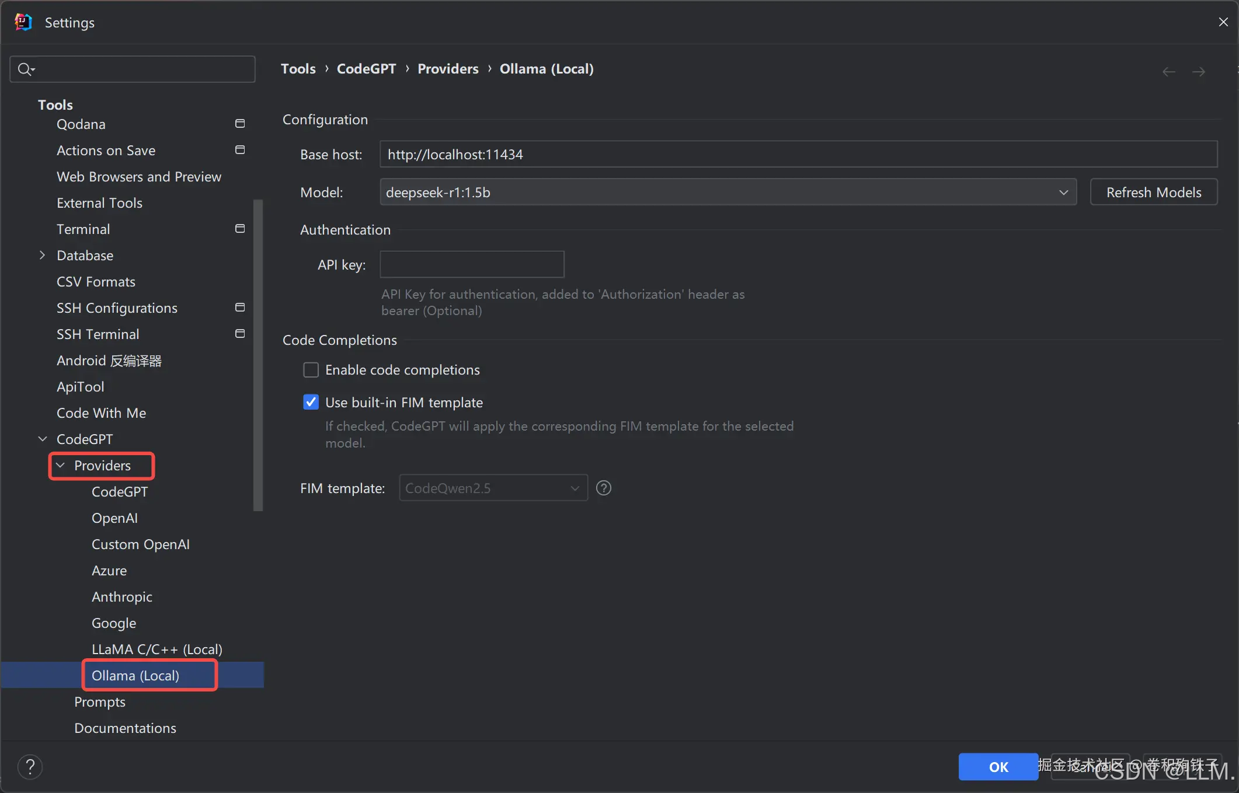This screenshot has height=793, width=1239.
Task: Click the settings sidebar scrollbar
Action: pos(258,355)
